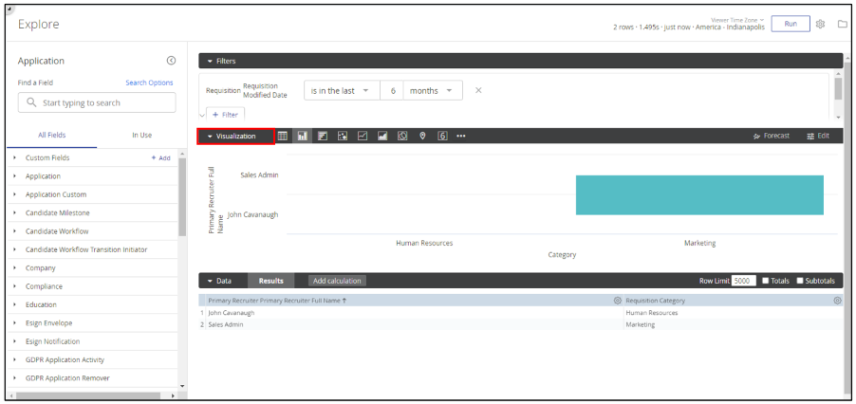The width and height of the screenshot is (856, 404).
Task: Click the field search input box
Action: tap(97, 102)
